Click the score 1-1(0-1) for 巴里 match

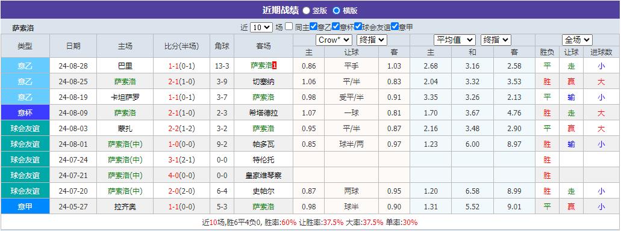point(182,66)
